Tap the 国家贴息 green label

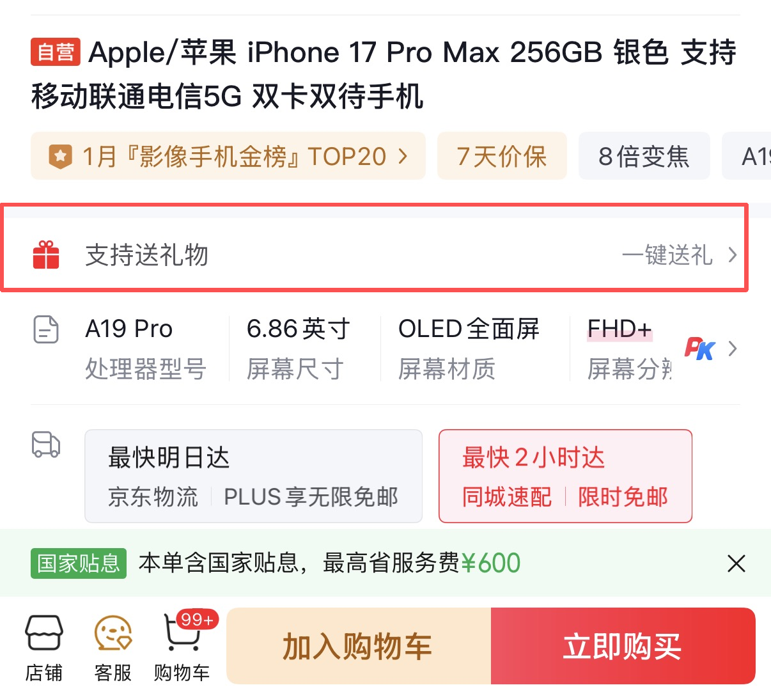(x=79, y=563)
